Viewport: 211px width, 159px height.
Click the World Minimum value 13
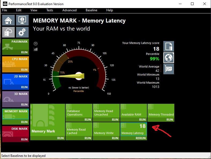[157, 79]
